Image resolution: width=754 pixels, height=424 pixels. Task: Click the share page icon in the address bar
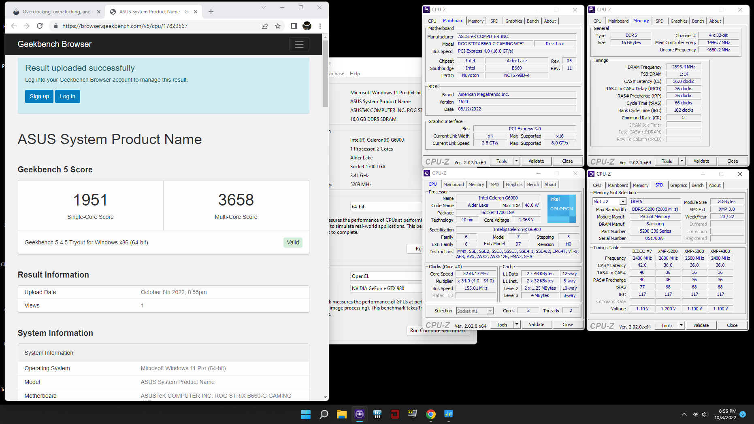[265, 26]
